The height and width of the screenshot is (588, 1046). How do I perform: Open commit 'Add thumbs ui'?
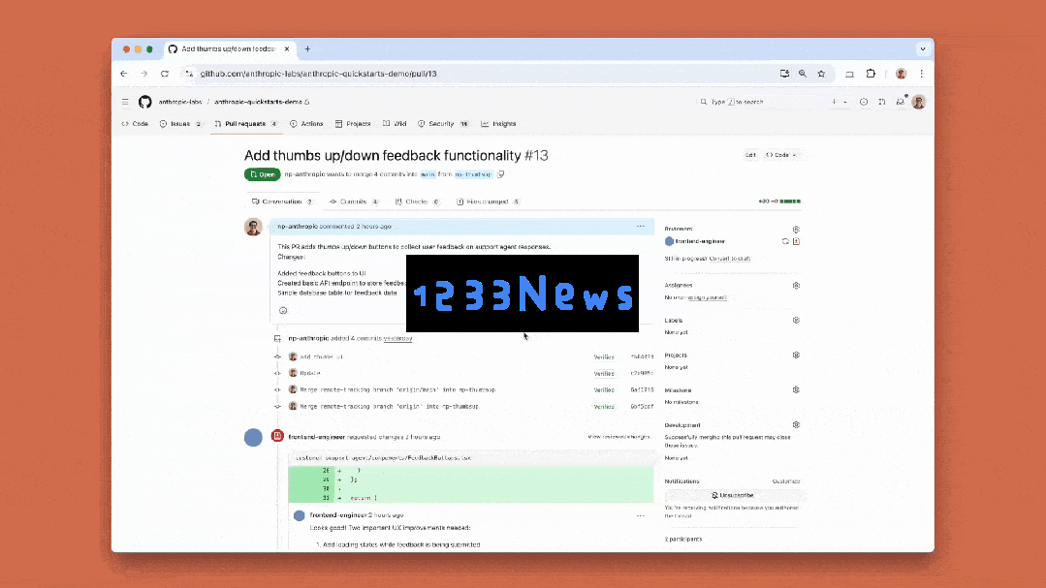coord(321,357)
